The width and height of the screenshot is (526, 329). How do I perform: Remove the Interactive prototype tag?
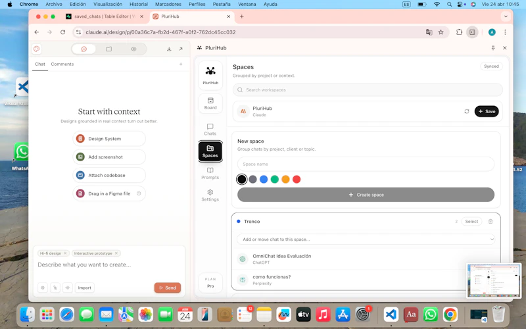point(116,253)
